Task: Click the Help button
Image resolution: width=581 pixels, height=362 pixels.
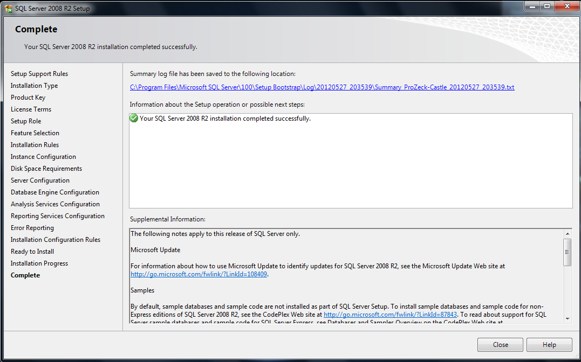Action: coord(549,345)
